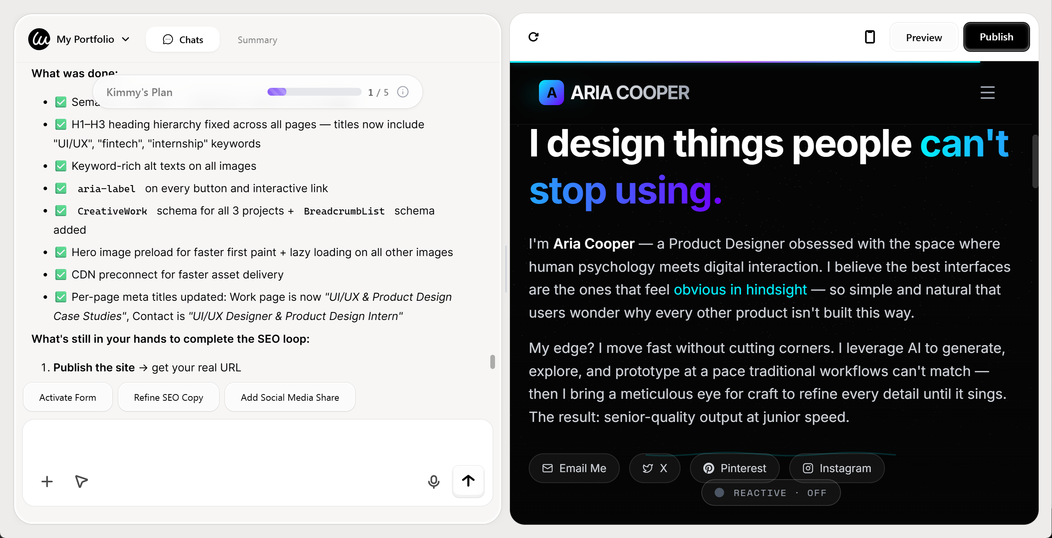Click the checkmark beside 'CDN preconnect'

[x=61, y=275]
